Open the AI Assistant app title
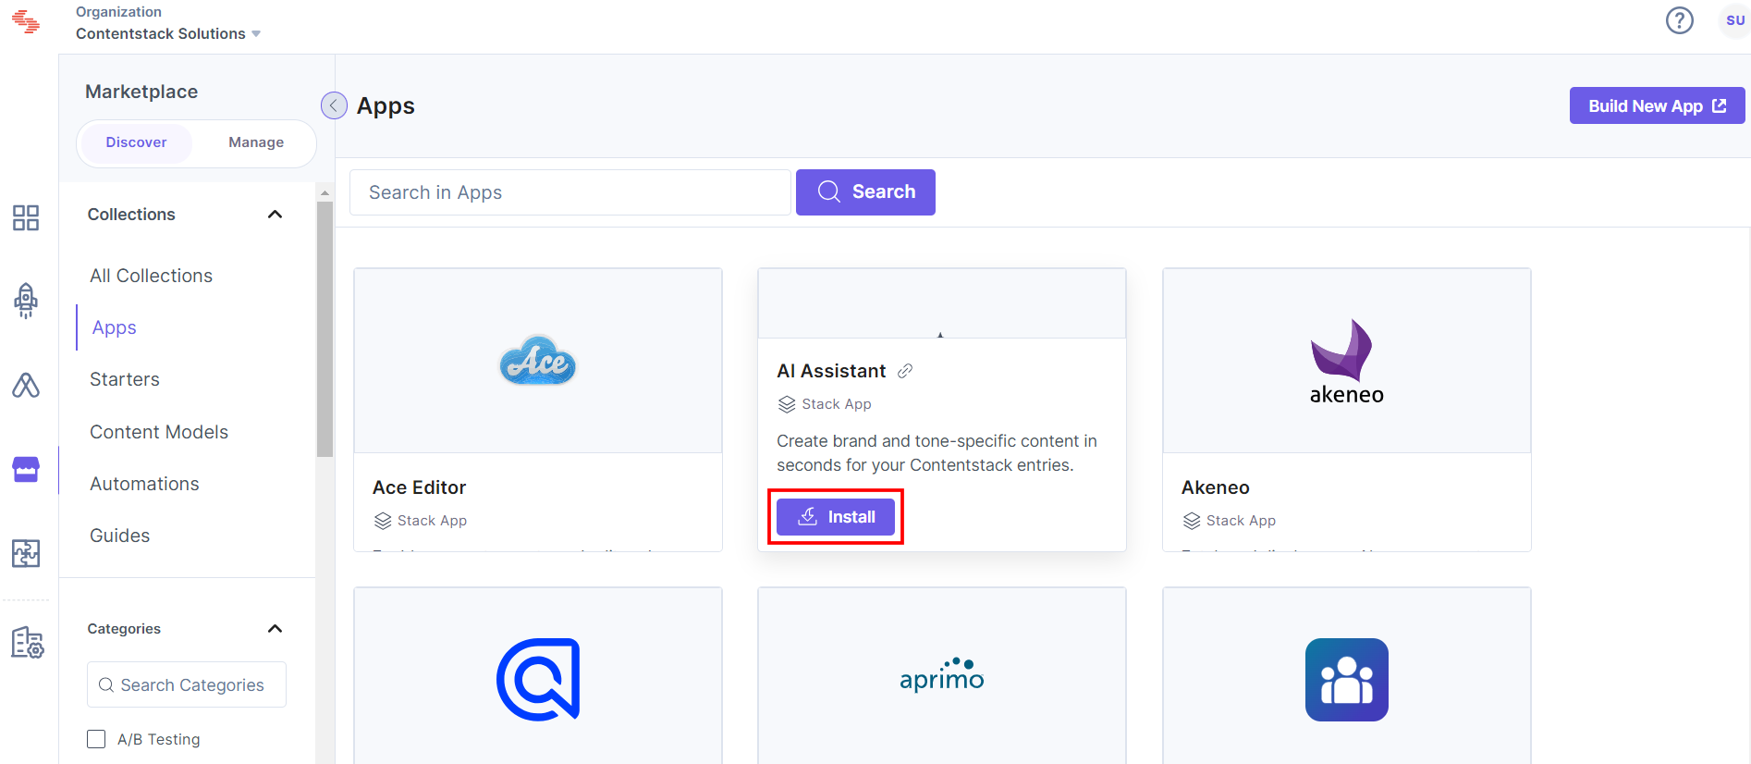Image resolution: width=1751 pixels, height=764 pixels. click(831, 371)
